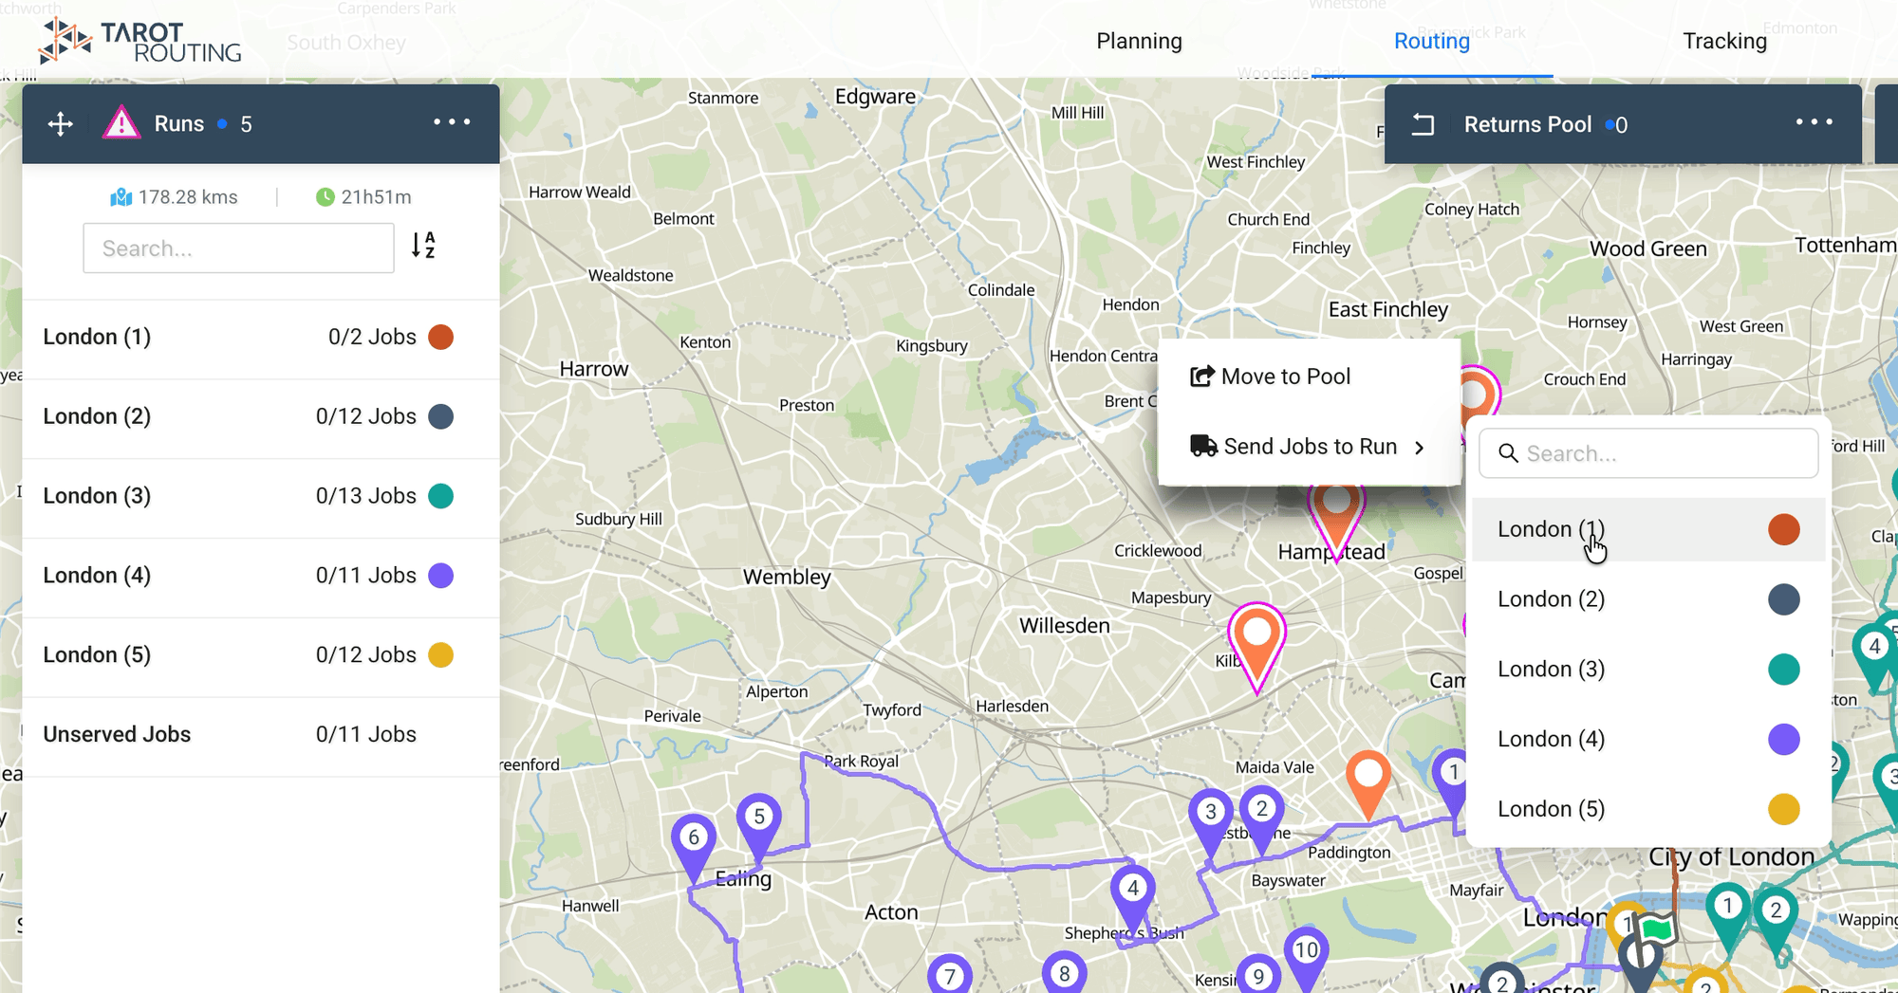Click the warning triangle icon beside Runs
Screen dimensions: 1898x993
[121, 123]
